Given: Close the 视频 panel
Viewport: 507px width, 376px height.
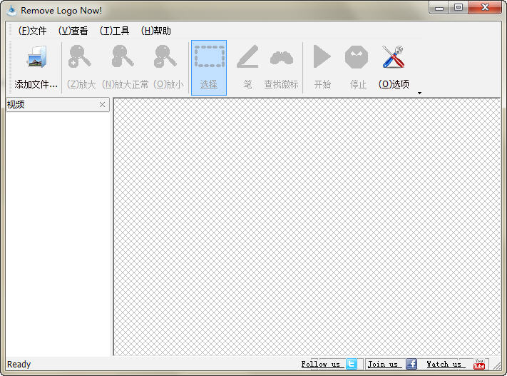Looking at the screenshot, I should tap(102, 104).
